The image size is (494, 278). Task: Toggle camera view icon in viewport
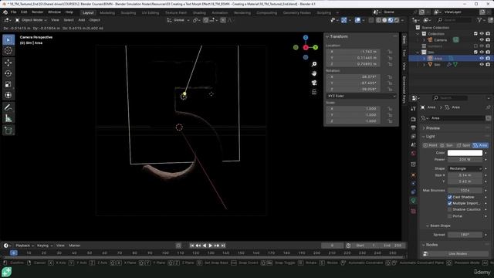pos(314,83)
